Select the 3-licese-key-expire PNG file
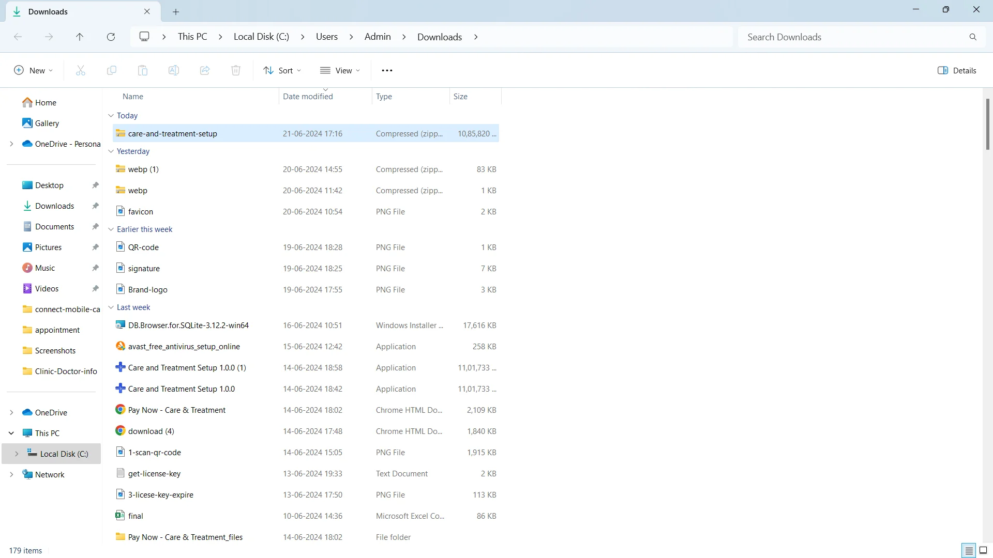Viewport: 993px width, 558px height. click(306, 494)
